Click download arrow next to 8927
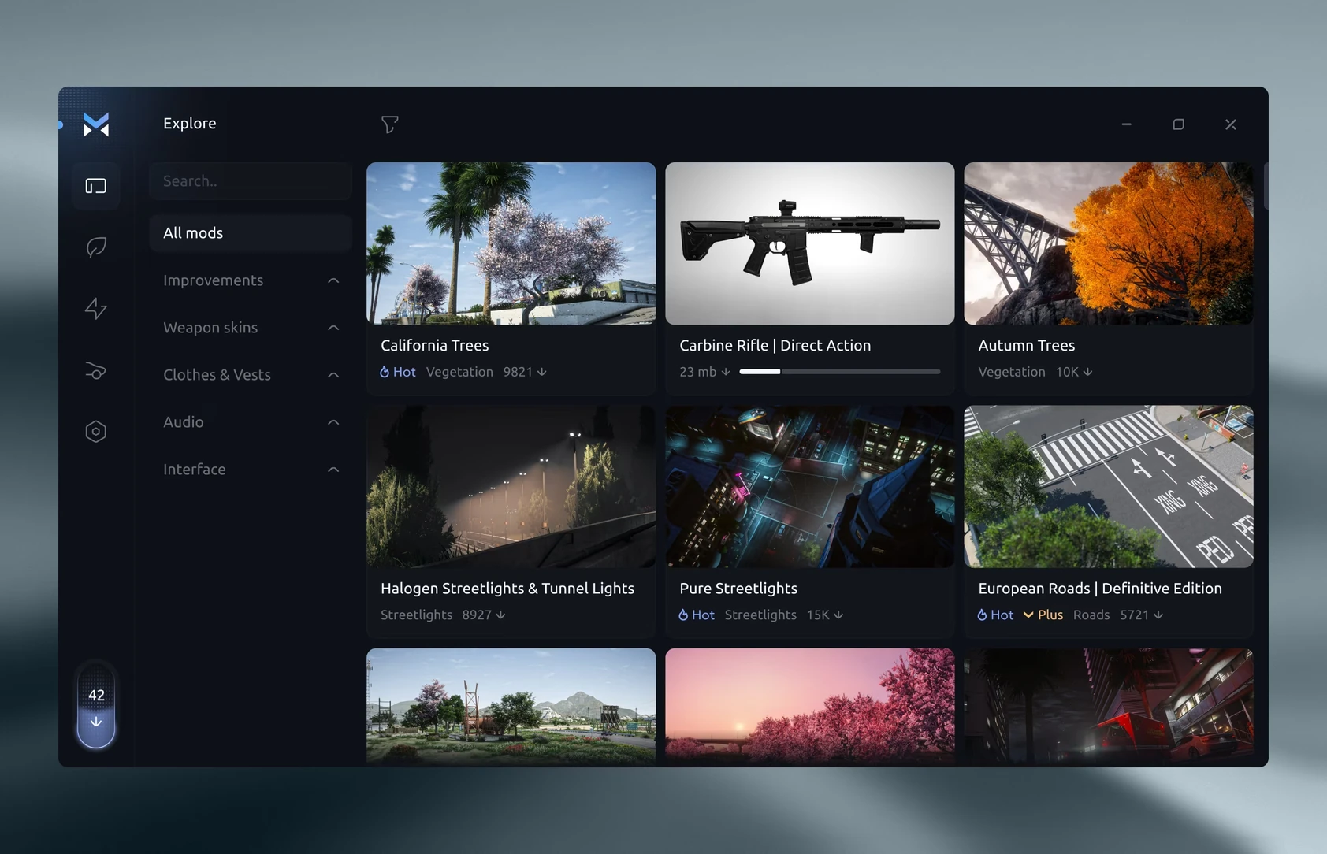 point(500,615)
